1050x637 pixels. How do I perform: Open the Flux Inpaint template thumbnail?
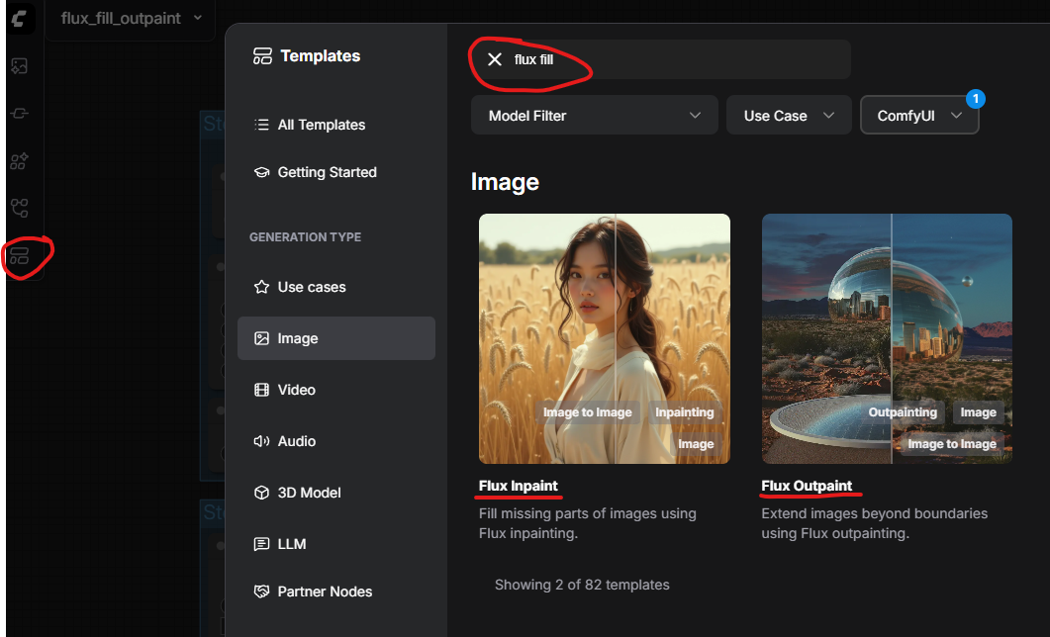604,338
